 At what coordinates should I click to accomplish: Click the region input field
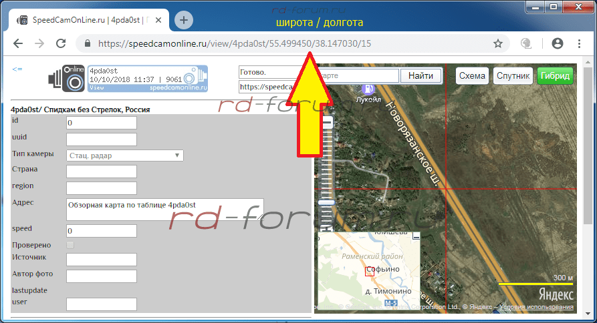click(x=101, y=188)
